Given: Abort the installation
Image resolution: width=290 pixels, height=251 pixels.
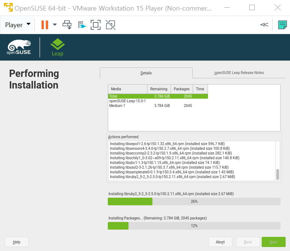Looking at the screenshot, I should coord(220,242).
